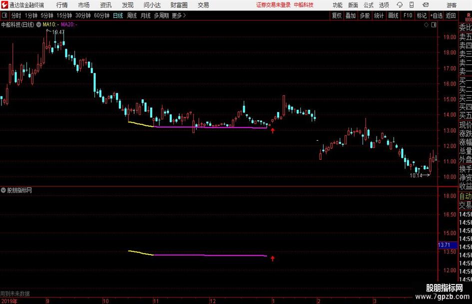Click the 游客 guest account label
Screen dimensions: 472x304
click(451, 5)
